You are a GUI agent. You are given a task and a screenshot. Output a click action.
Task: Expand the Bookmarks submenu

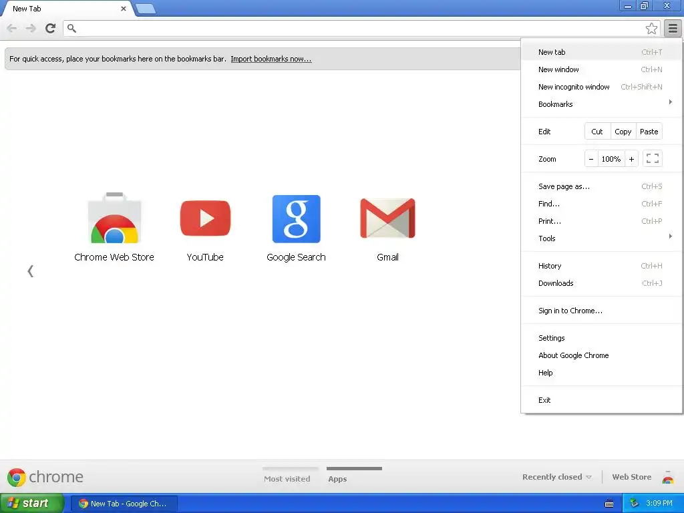coord(601,104)
